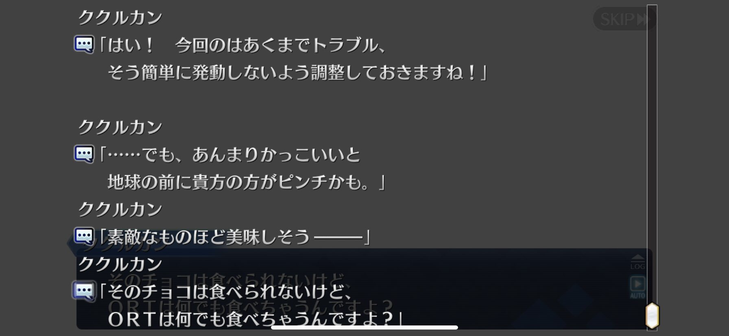Open the LOG icon
The width and height of the screenshot is (729, 336).
637,263
